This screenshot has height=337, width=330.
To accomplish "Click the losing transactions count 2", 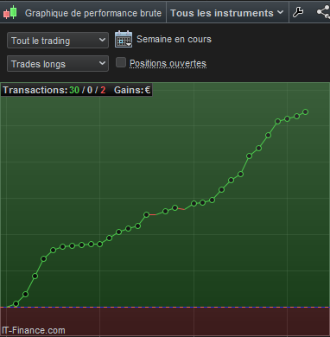I will coord(103,90).
